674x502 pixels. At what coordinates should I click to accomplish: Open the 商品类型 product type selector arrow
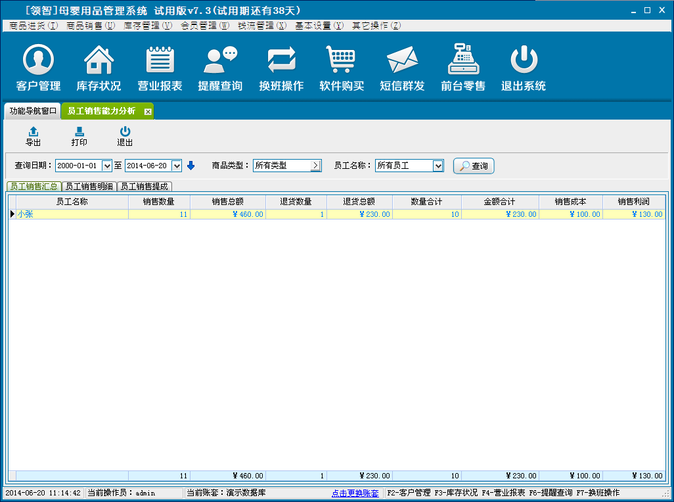tap(315, 166)
